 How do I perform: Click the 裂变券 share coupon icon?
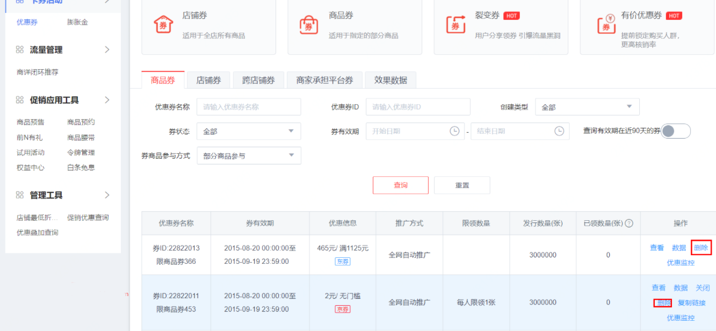[455, 25]
